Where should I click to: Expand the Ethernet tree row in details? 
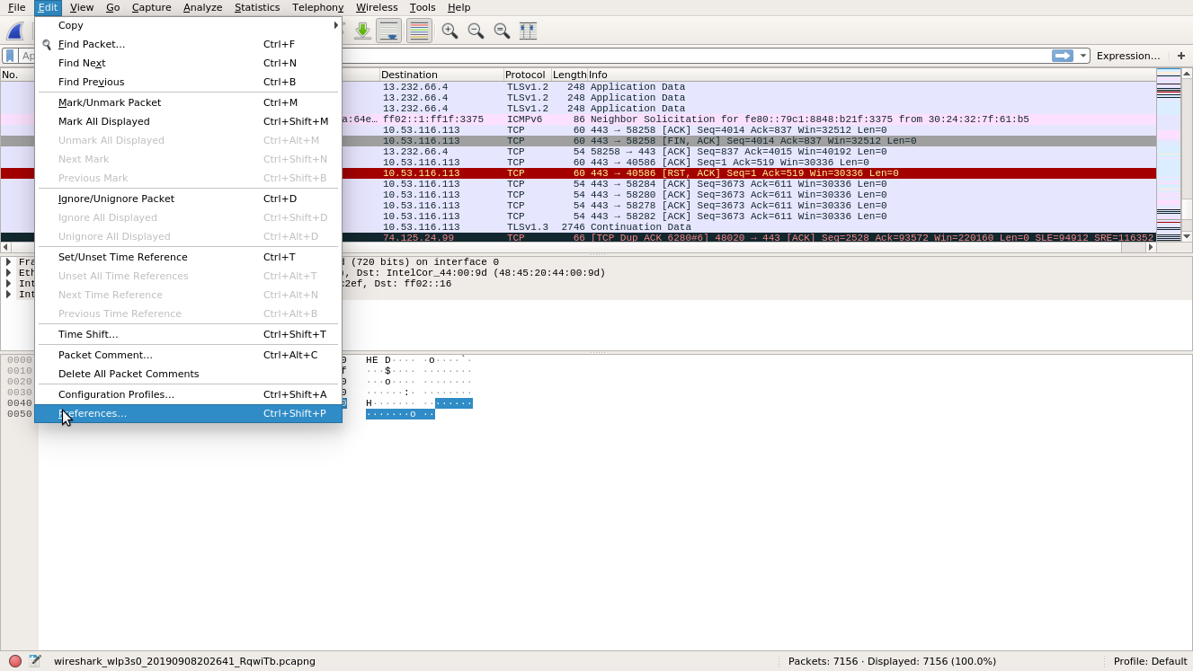tap(9, 273)
